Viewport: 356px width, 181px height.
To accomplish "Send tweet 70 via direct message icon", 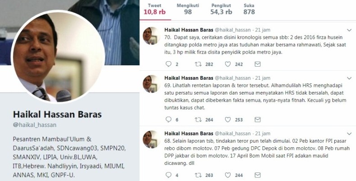I will click(x=258, y=64).
